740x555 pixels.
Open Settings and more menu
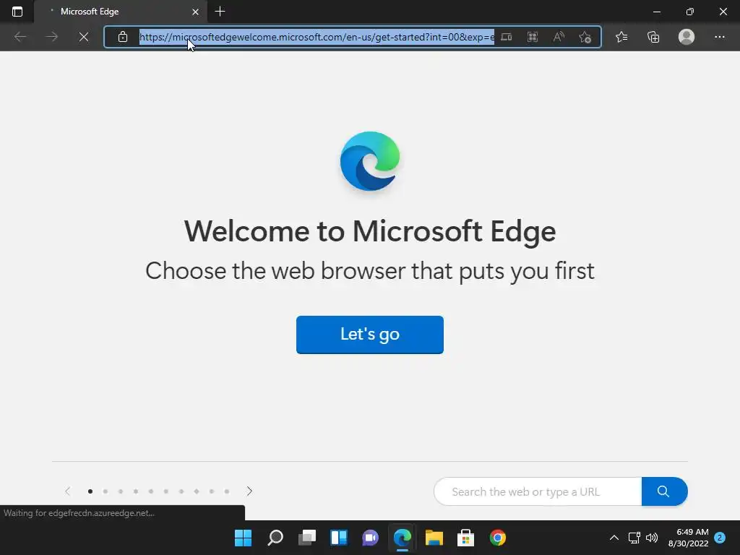(x=719, y=37)
